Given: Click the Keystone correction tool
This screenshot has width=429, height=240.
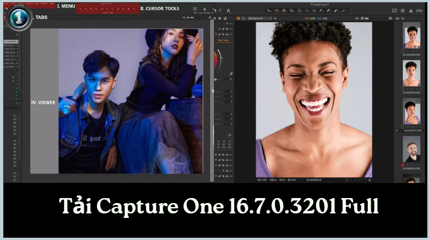Looking at the screenshot, I should (x=307, y=10).
